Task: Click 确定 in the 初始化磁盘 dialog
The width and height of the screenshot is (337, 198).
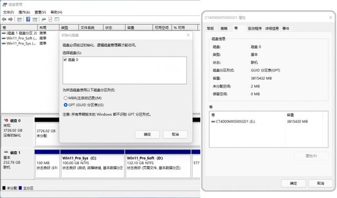Action: [147, 134]
